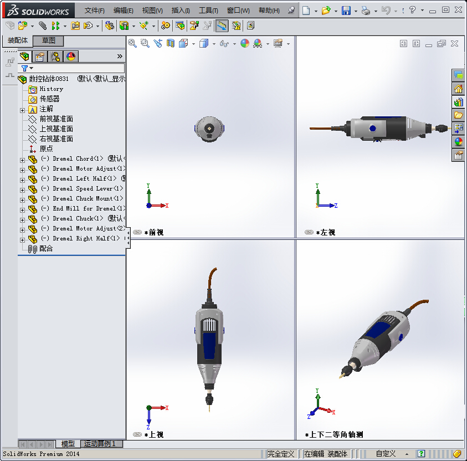Open the View Orientation dropdown arrow

pyautogui.click(x=193, y=44)
